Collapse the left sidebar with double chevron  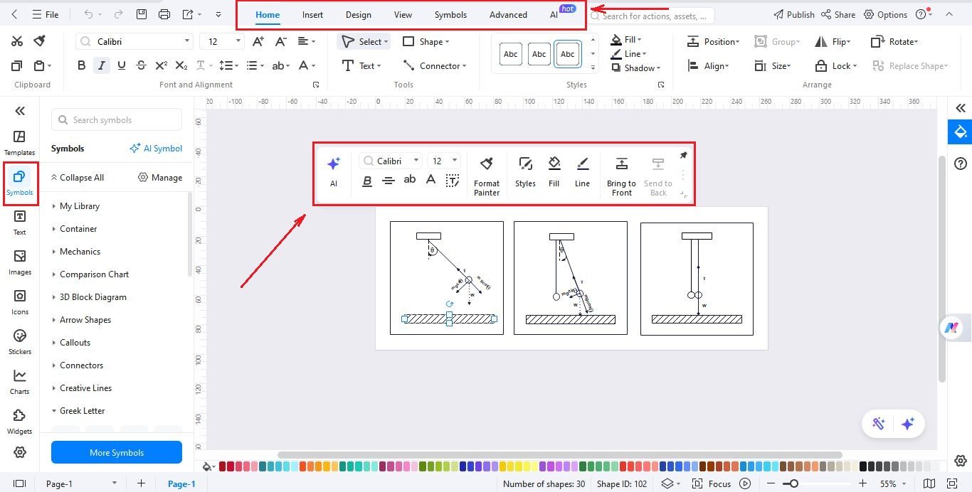pyautogui.click(x=20, y=110)
